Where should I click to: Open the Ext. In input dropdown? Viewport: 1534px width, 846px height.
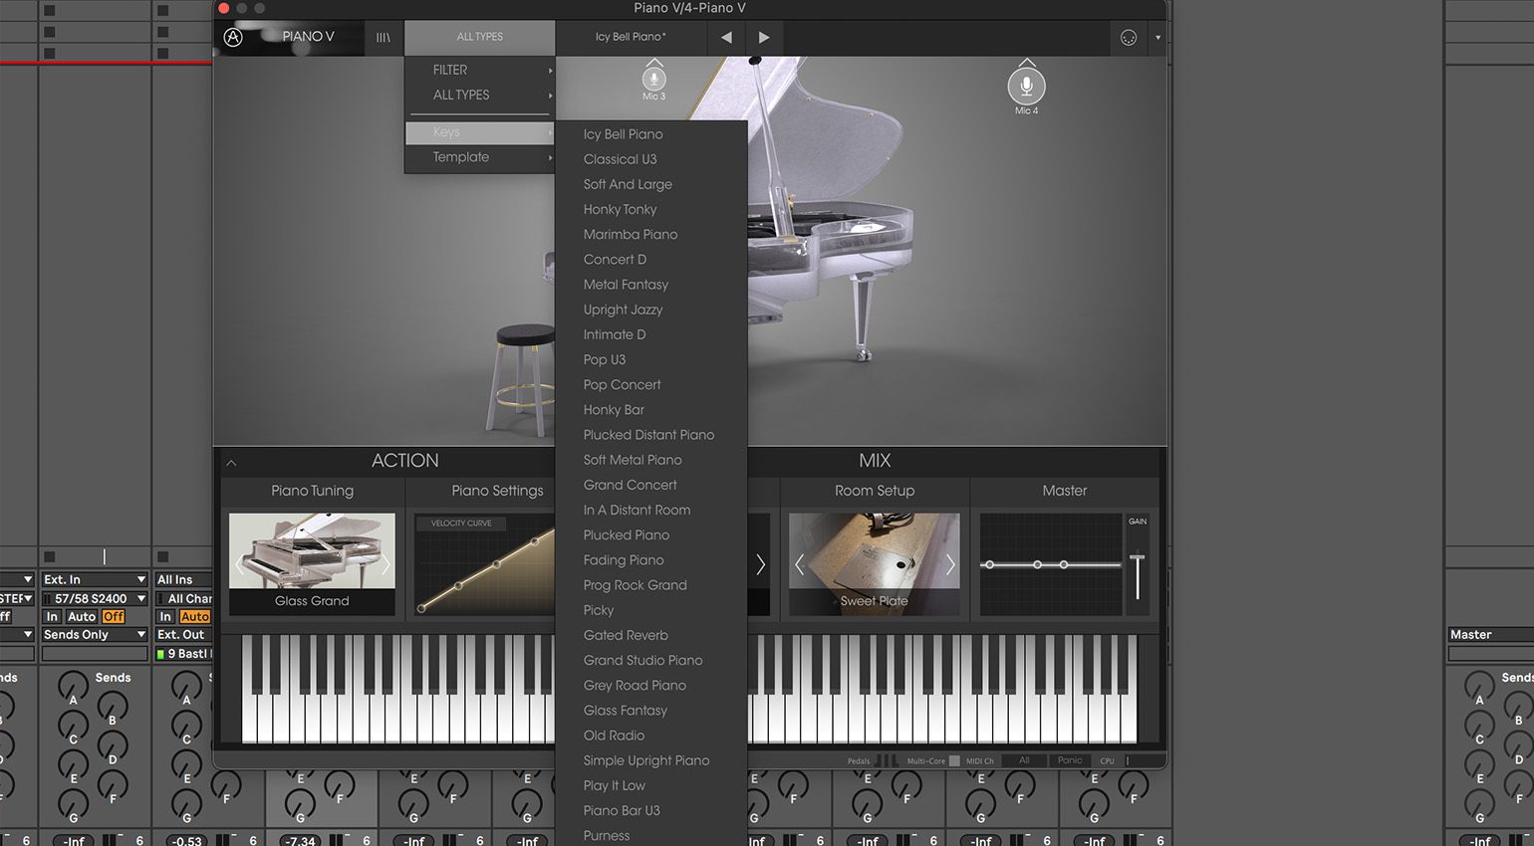[x=95, y=579]
